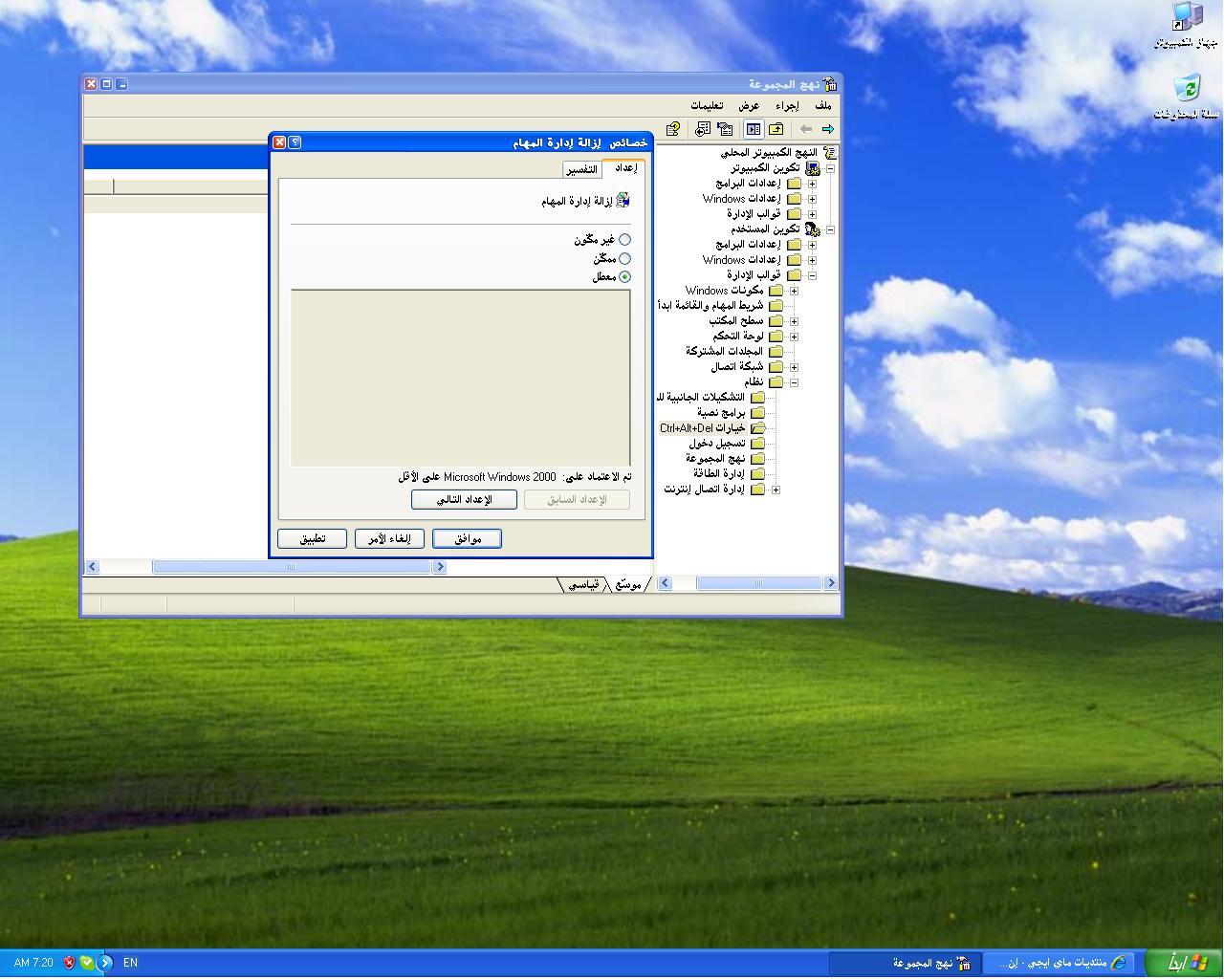Open the ملف menu
This screenshot has height=979, width=1224.
click(x=823, y=105)
